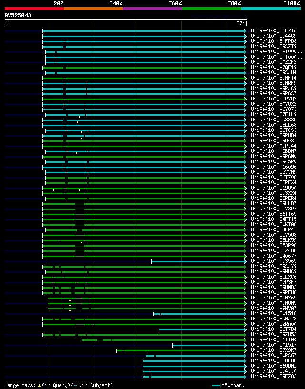Click the arrowhead ending the B6UDN1 alignment

point(245,366)
